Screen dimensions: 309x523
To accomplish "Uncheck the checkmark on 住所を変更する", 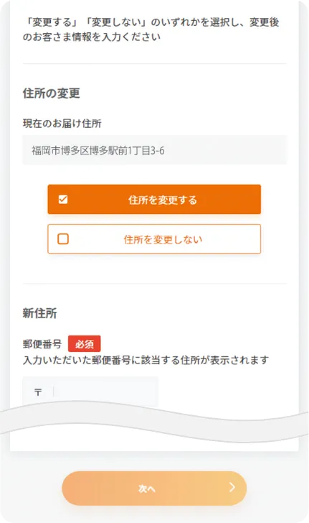I will click(63, 200).
